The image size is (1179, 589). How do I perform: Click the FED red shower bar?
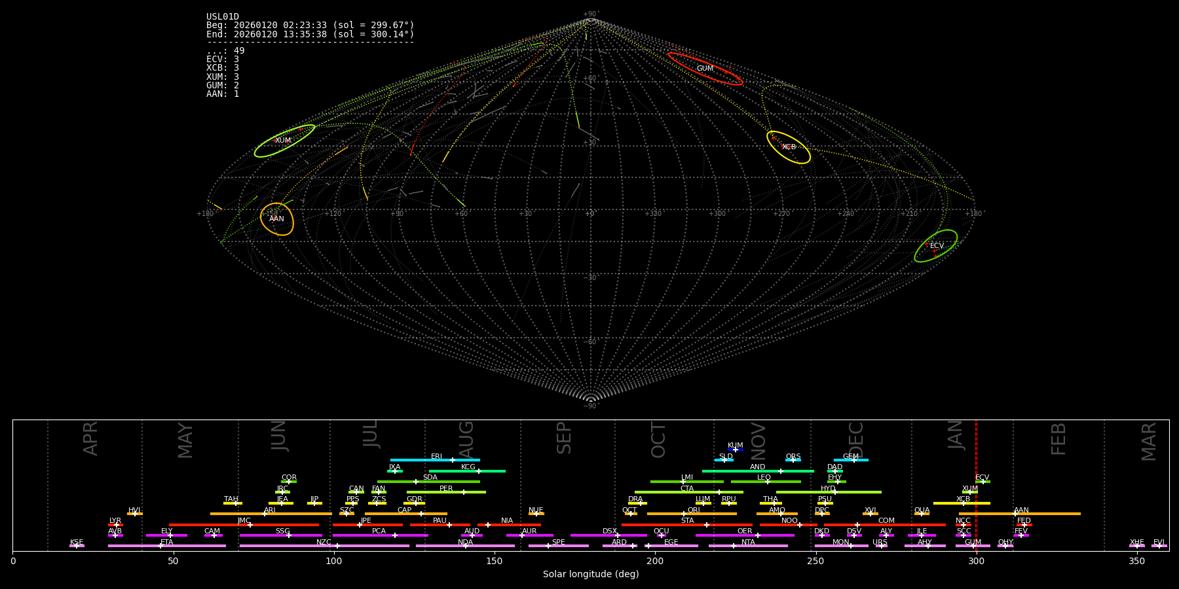[1024, 524]
